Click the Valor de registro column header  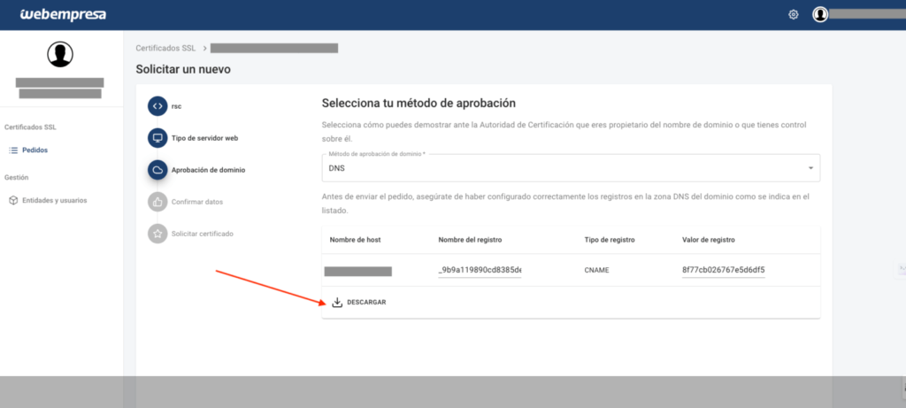point(709,240)
